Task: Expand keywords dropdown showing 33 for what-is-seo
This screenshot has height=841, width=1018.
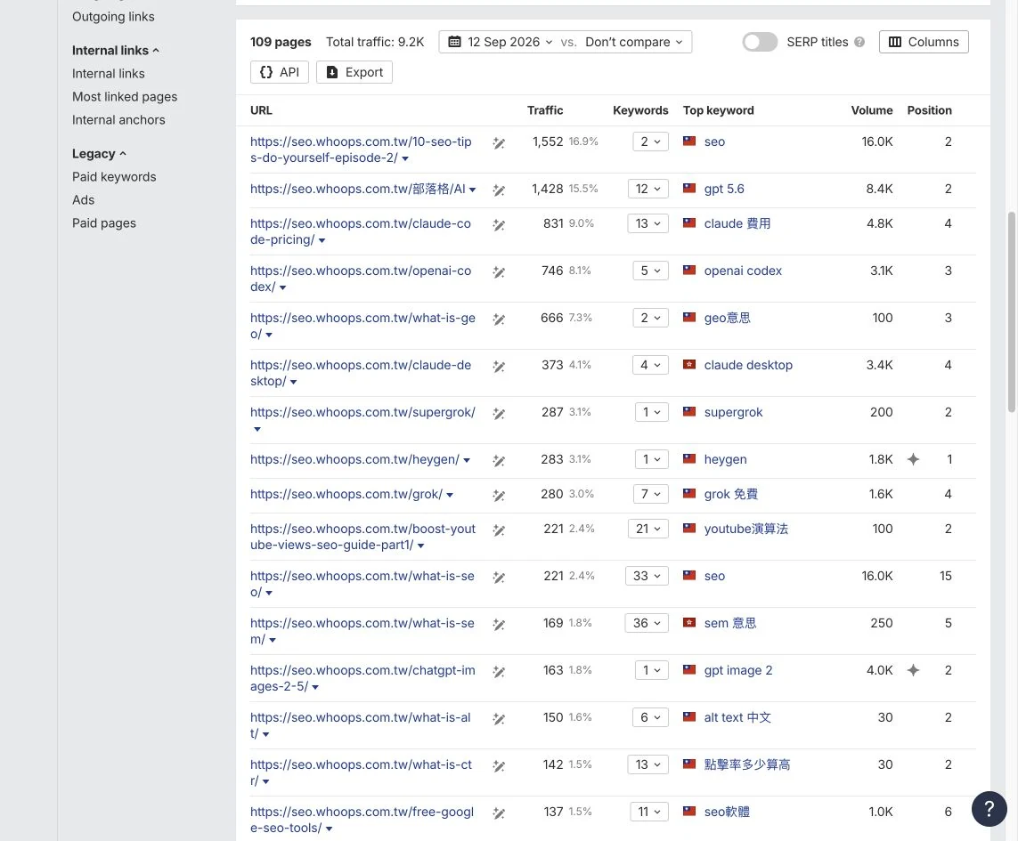Action: 647,577
